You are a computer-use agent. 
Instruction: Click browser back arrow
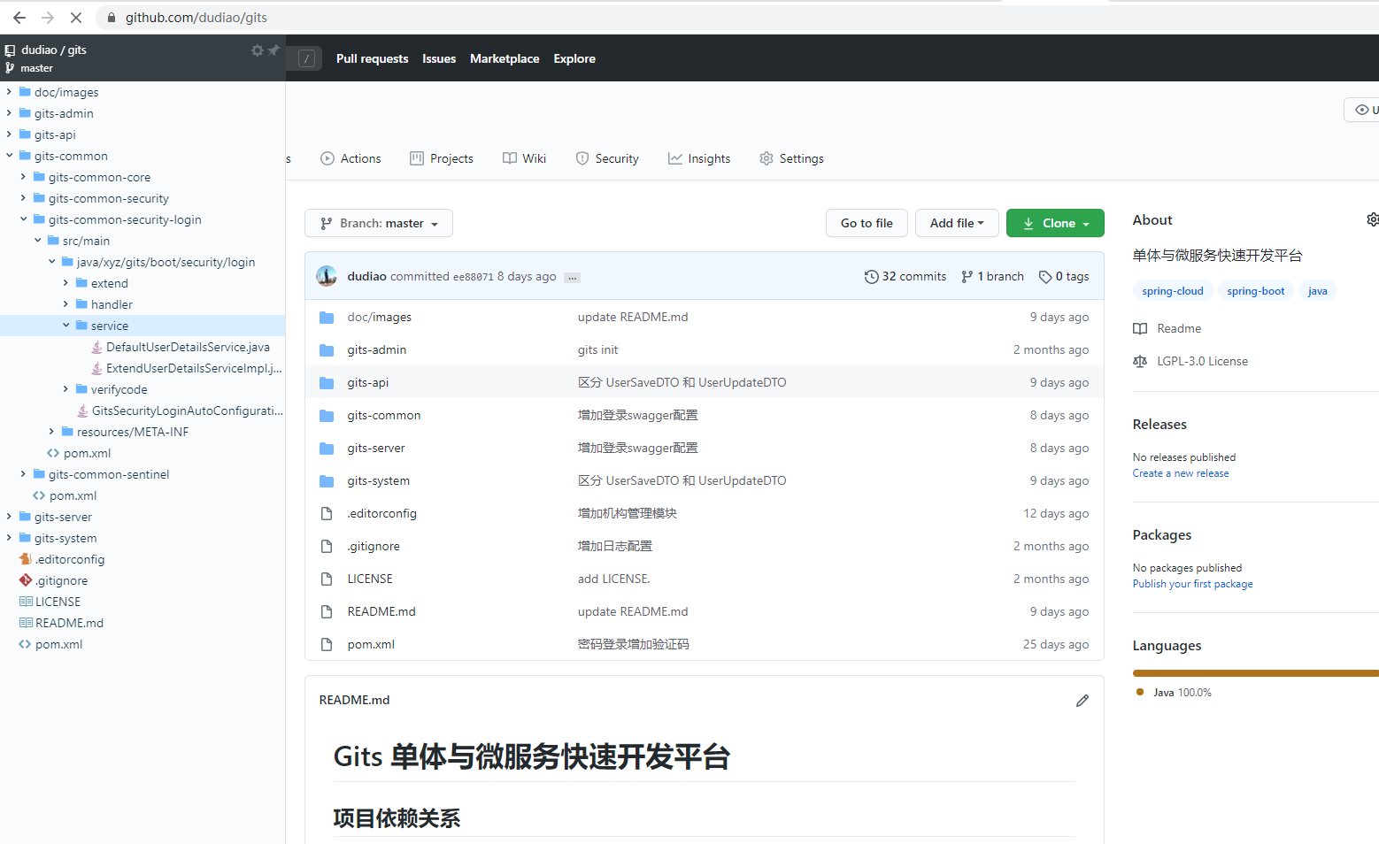[x=19, y=18]
